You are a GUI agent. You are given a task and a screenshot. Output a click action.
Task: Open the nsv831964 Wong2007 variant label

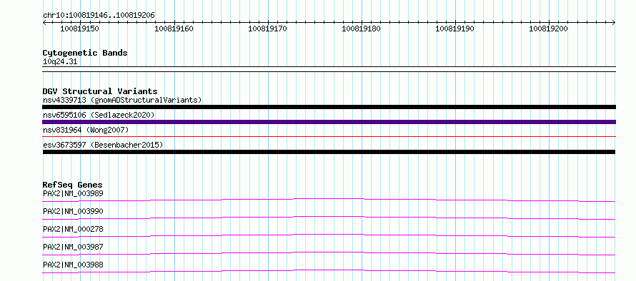click(86, 130)
